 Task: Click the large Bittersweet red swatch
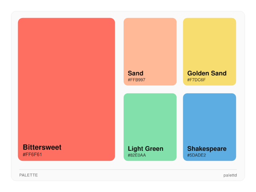[66, 80]
